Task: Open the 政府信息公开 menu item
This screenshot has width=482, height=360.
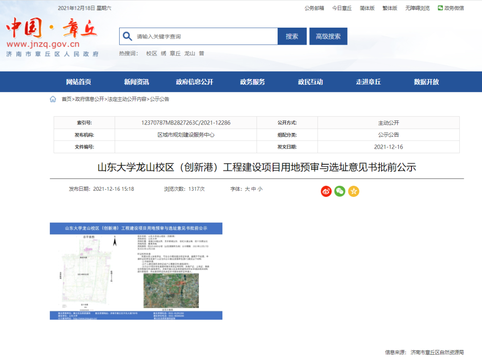Action: pos(195,82)
